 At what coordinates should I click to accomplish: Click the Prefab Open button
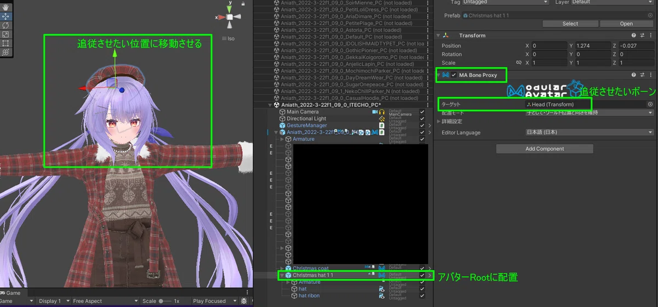pos(626,24)
